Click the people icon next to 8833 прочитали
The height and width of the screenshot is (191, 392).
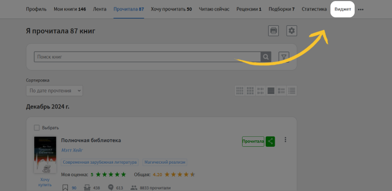134,188
